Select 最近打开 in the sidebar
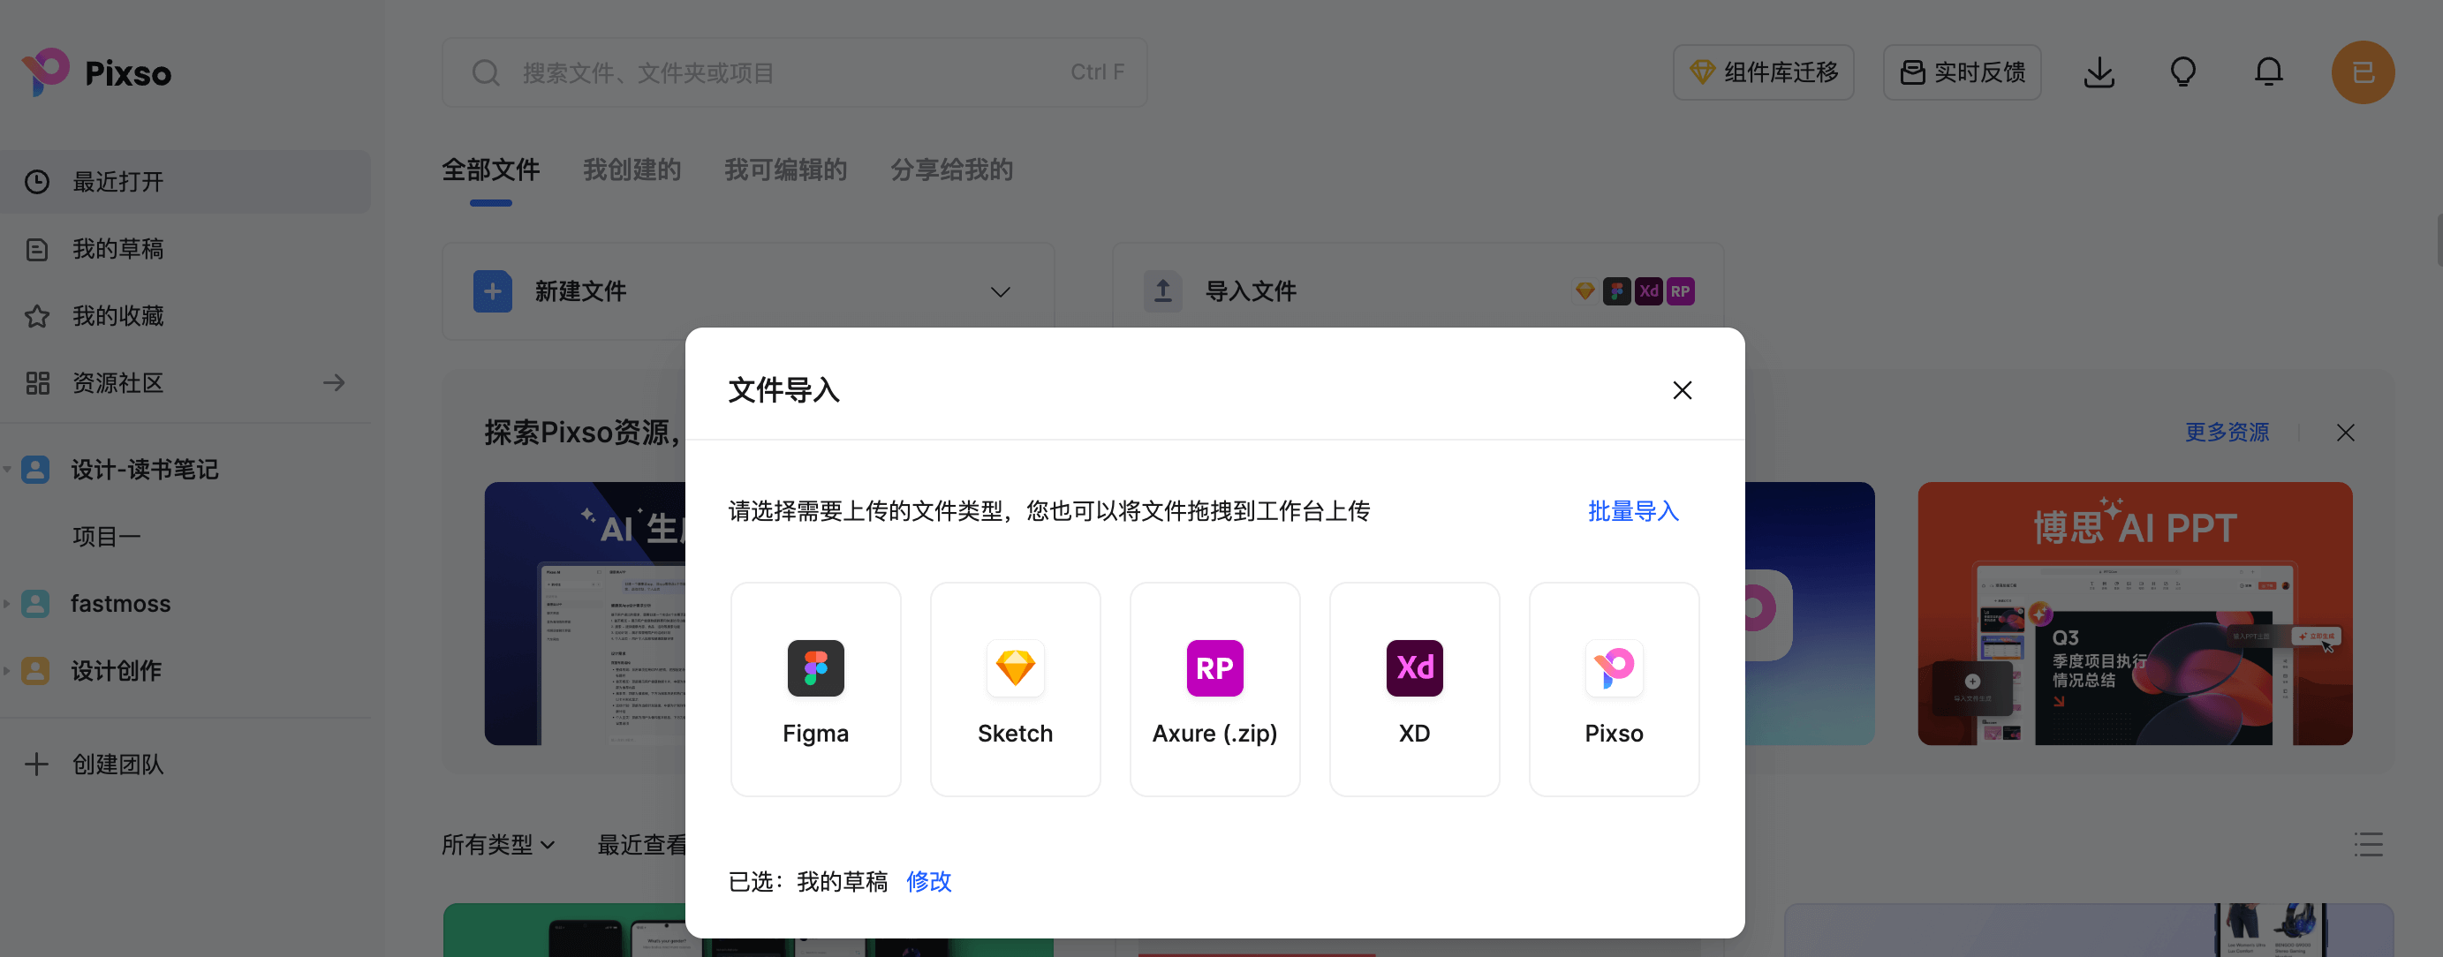 click(185, 181)
